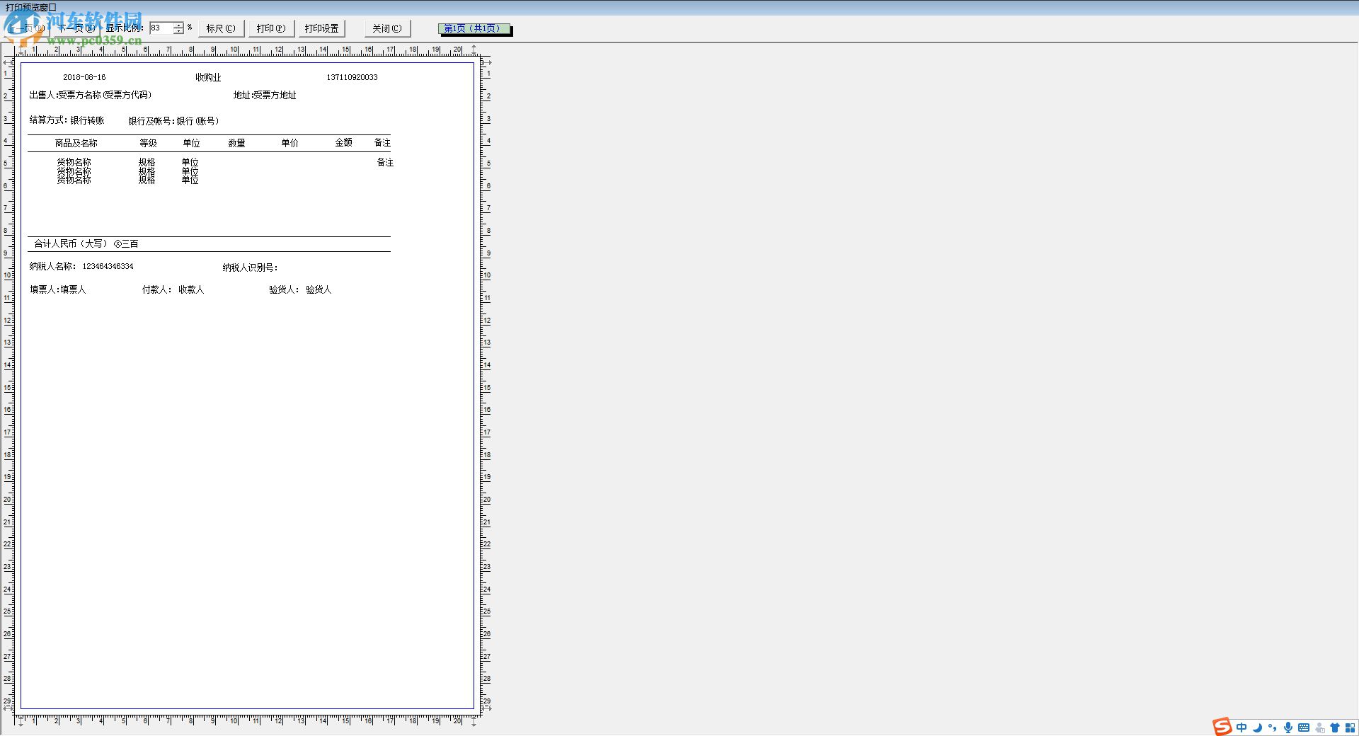Click the 商品及名称 column header
The height and width of the screenshot is (736, 1359).
coord(76,143)
